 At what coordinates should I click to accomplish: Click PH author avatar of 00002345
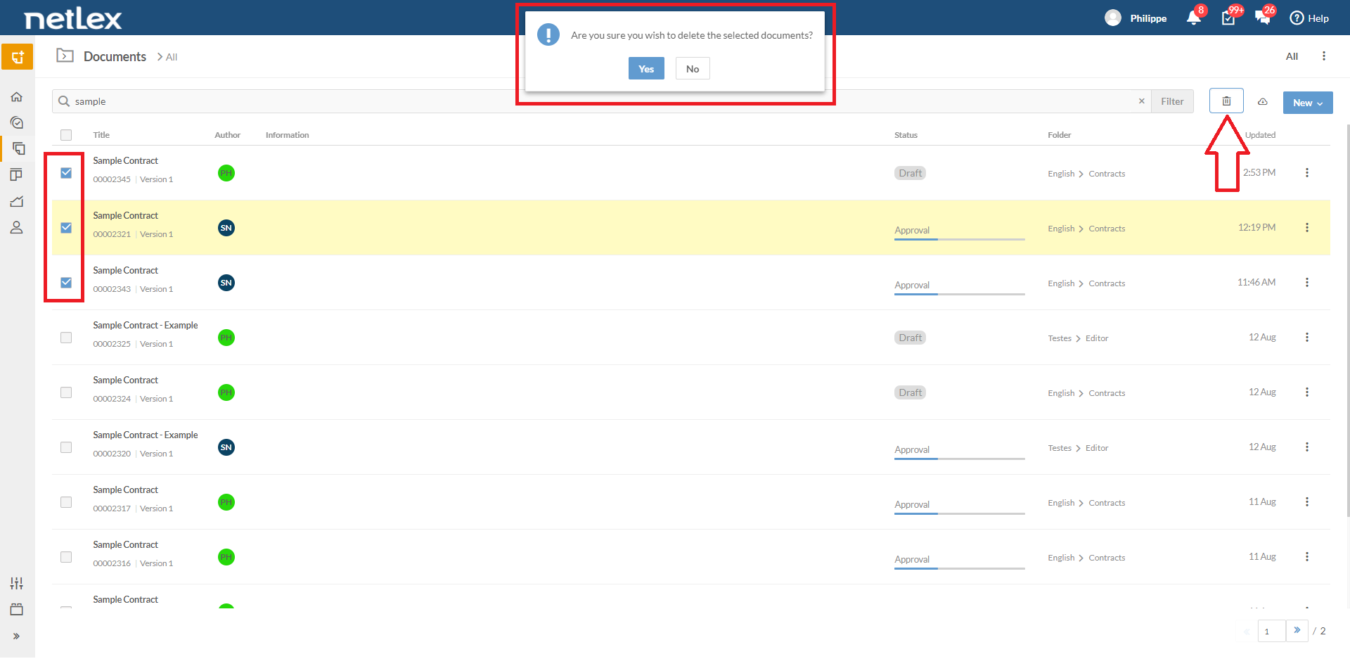(x=226, y=173)
